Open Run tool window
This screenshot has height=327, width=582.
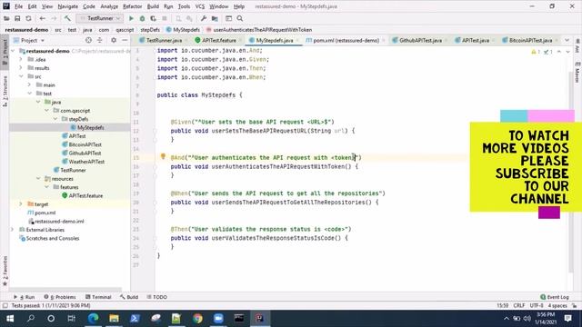pos(25,297)
